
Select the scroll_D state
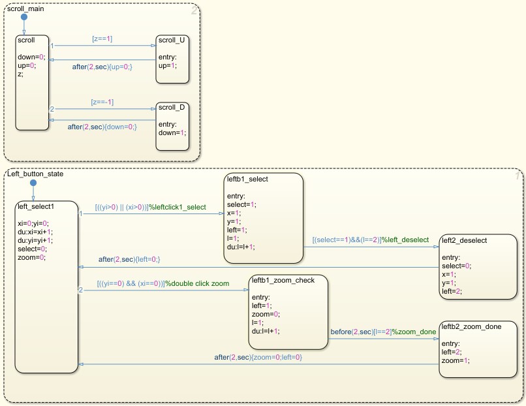[172, 127]
